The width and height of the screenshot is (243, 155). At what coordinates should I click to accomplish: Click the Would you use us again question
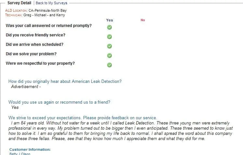coord(59,102)
